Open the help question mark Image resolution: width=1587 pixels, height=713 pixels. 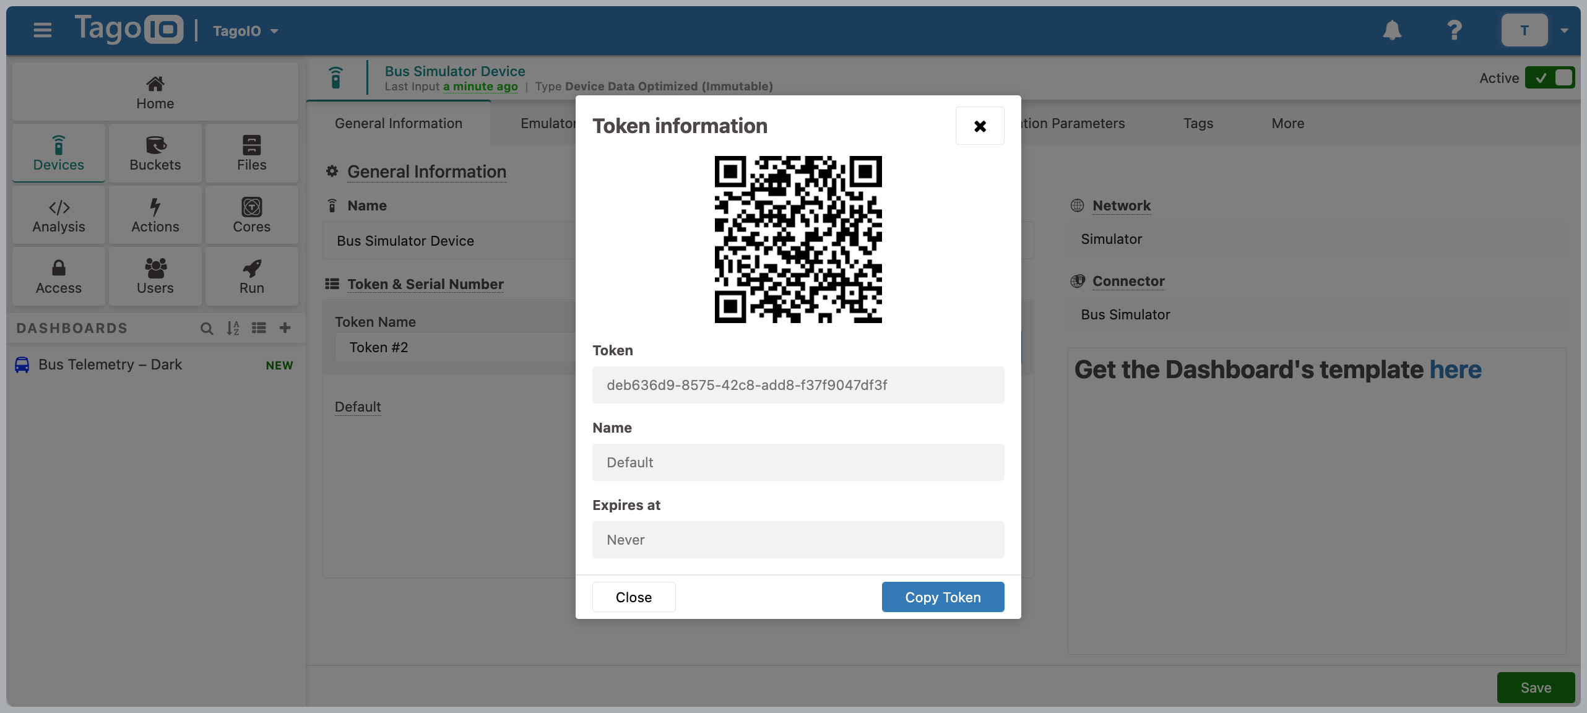(x=1455, y=30)
